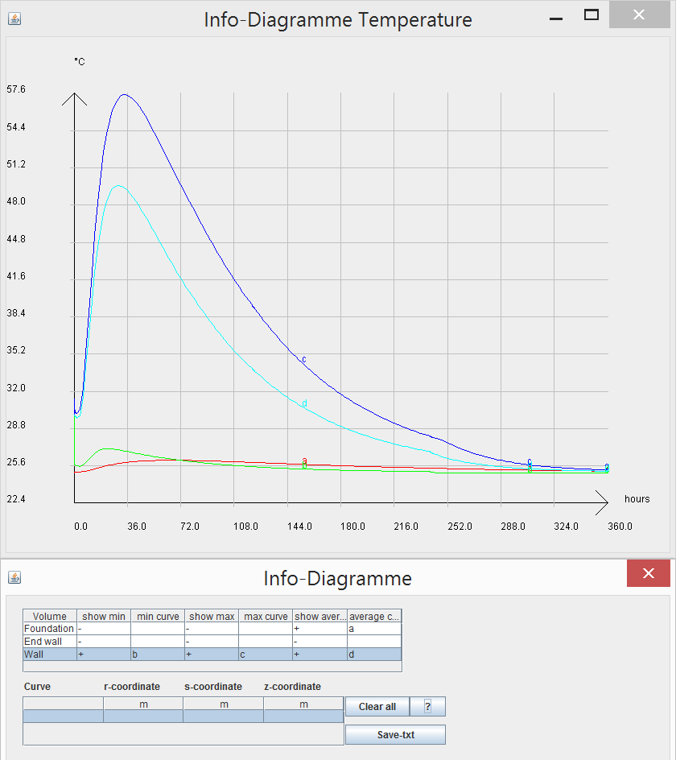Click the 'c' label on the blue curve near 144 hours
Viewport: 676px width, 760px height.
pos(304,359)
